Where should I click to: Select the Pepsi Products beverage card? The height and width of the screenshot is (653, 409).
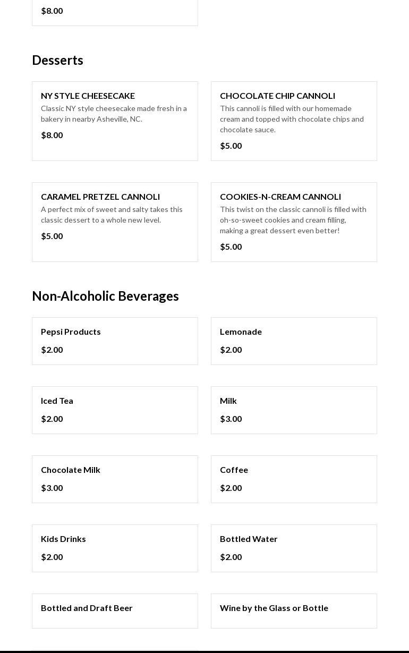115,341
